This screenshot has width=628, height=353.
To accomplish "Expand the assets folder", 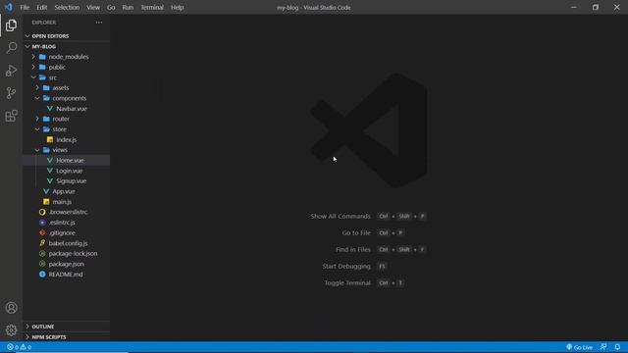I will [66, 87].
